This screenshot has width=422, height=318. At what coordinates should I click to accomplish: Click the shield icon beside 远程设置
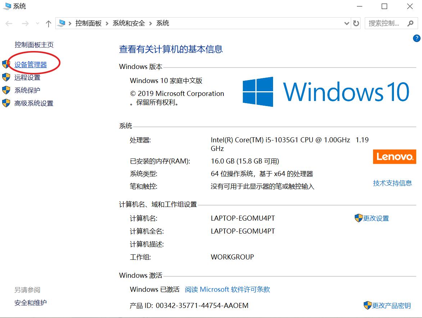(6, 77)
